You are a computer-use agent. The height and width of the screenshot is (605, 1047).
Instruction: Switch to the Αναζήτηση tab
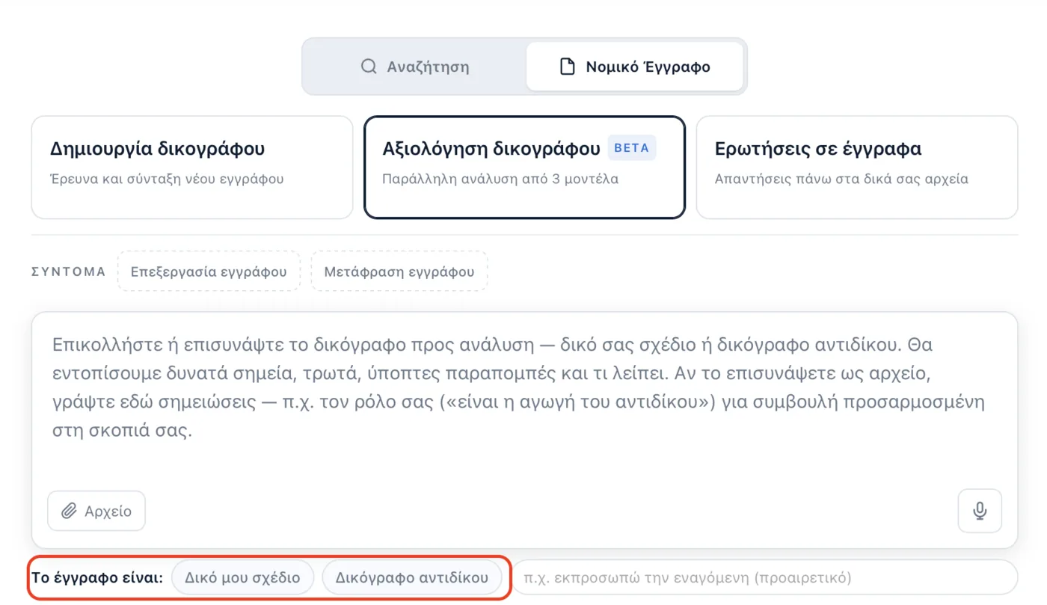pos(415,67)
